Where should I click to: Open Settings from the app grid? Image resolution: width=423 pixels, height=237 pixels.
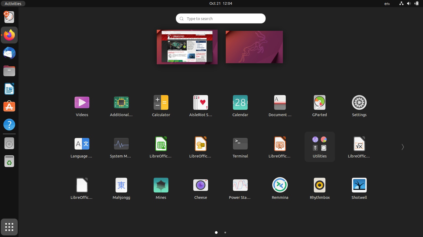(359, 106)
